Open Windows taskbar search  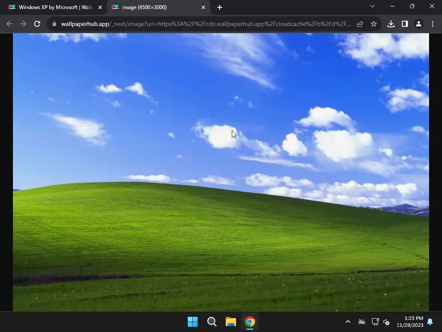(212, 322)
